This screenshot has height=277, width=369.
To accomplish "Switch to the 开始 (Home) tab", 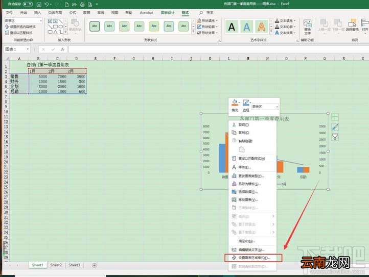I will tap(24, 13).
